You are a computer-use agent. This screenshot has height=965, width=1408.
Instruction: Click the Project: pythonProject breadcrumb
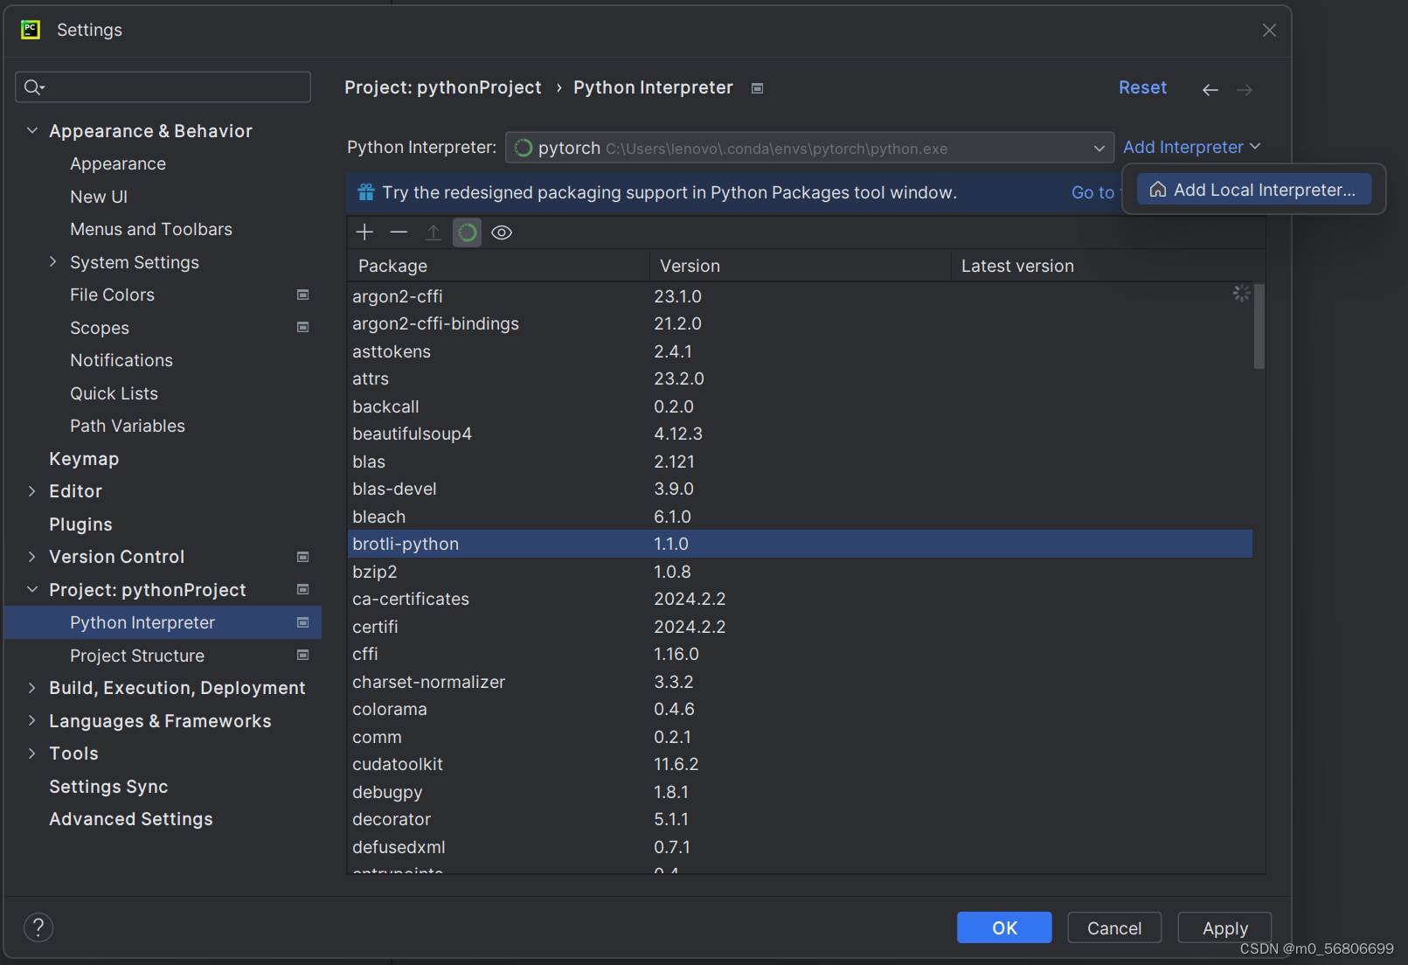(x=443, y=87)
